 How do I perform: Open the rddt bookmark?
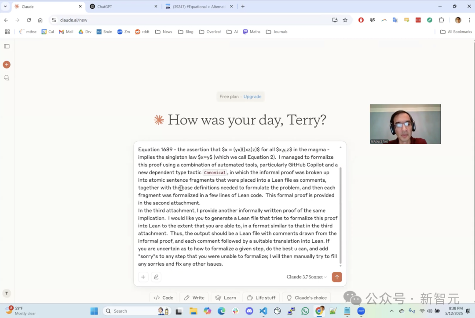coord(142,32)
